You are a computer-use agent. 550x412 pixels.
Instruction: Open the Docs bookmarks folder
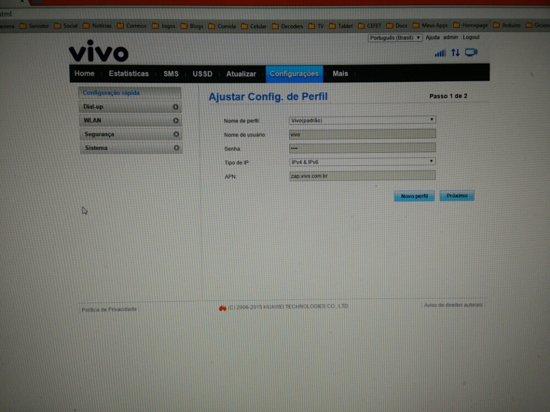coord(397,26)
